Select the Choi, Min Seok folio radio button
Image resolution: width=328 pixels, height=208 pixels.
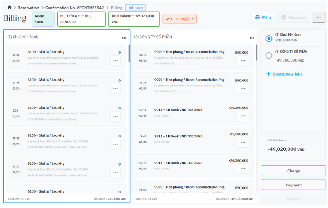(269, 38)
